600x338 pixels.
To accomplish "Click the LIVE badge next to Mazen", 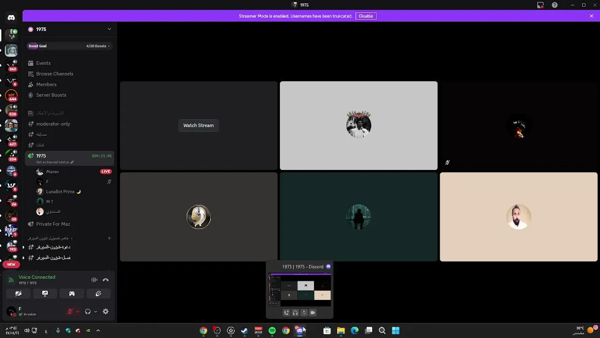I will [106, 171].
